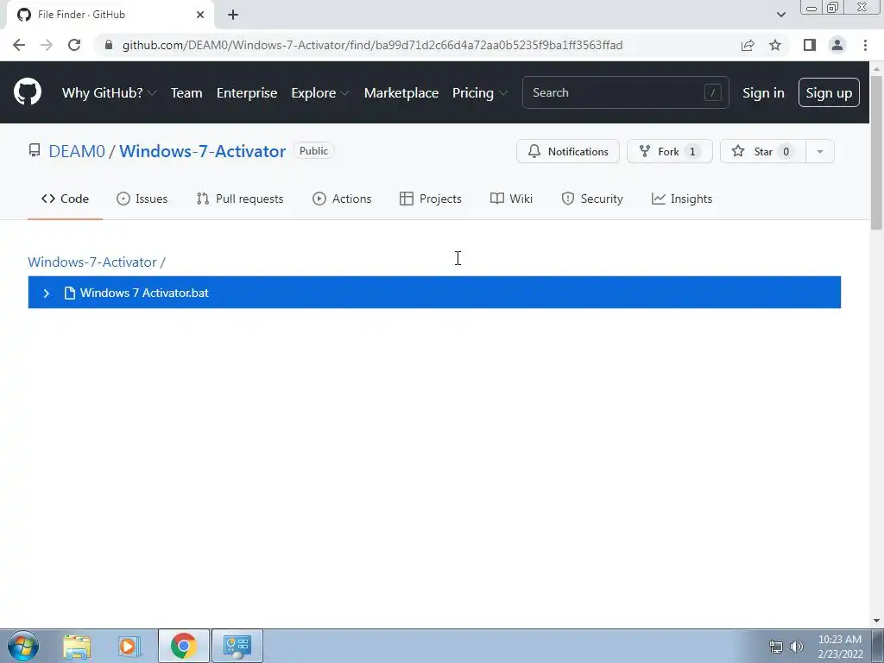884x663 pixels.
Task: Open the DEAM0 user profile link
Action: point(77,151)
